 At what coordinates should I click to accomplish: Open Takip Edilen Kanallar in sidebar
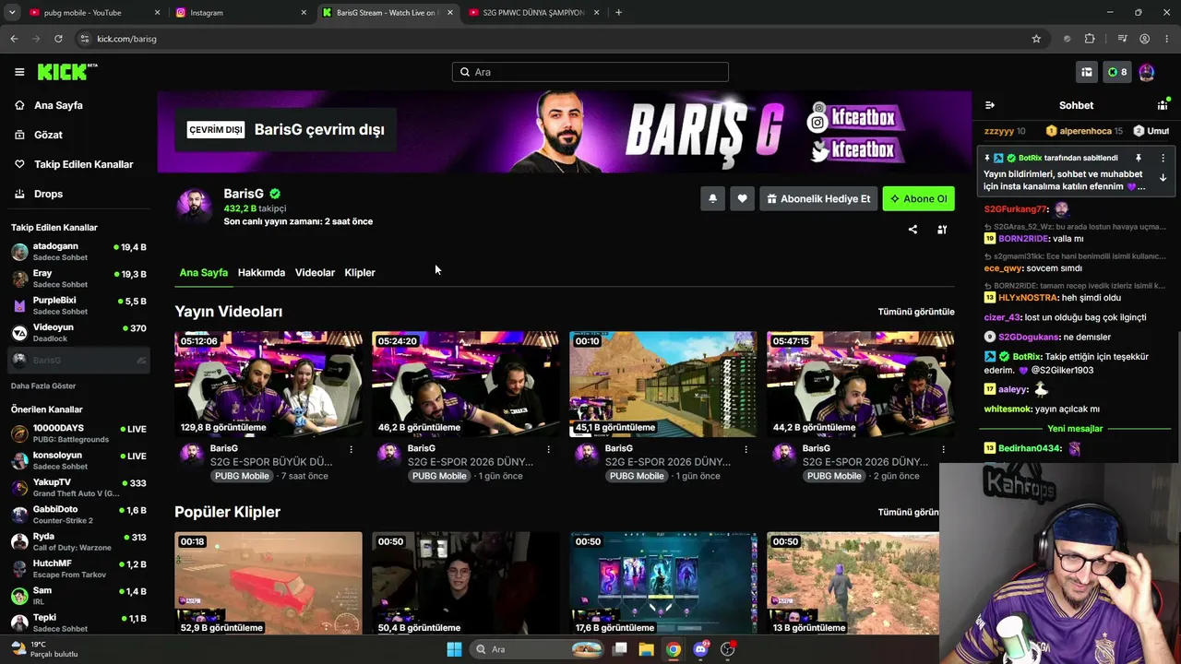(x=83, y=164)
